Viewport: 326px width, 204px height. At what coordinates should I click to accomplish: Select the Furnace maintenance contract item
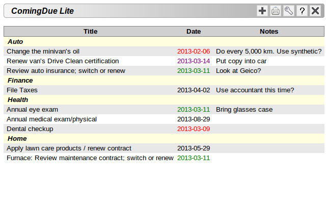click(90, 158)
